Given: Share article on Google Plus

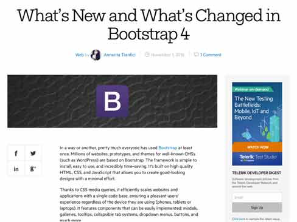Looking at the screenshot, I should click(33, 169).
